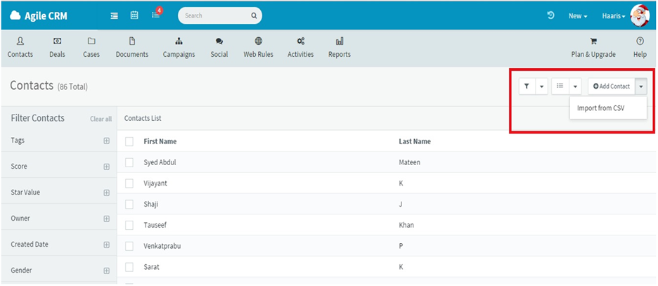The width and height of the screenshot is (658, 286).
Task: Open the Reports section
Action: coord(340,47)
